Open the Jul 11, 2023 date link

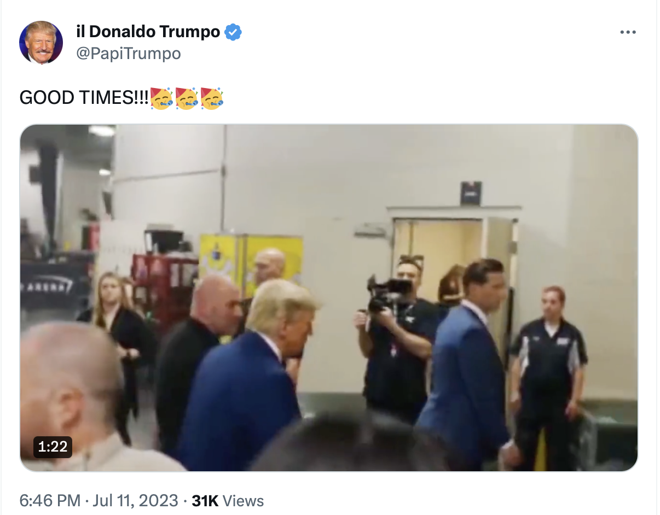[x=134, y=500]
